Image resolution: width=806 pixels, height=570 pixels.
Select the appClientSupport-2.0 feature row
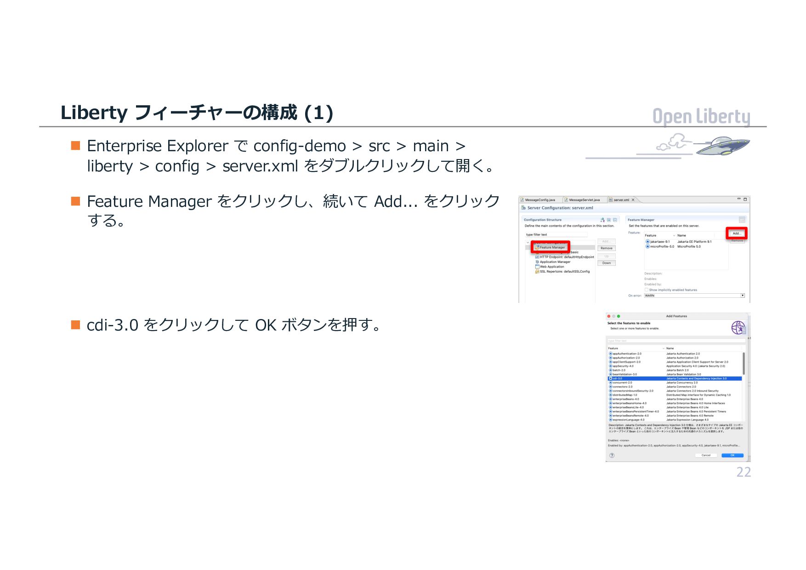click(675, 362)
